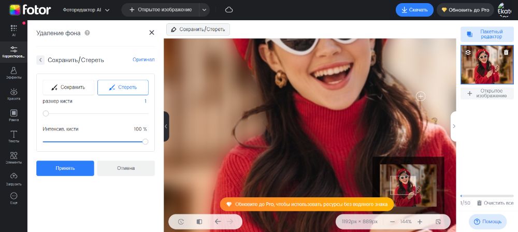Select the Сохранить brush mode
This screenshot has height=232, width=518.
[68, 88]
